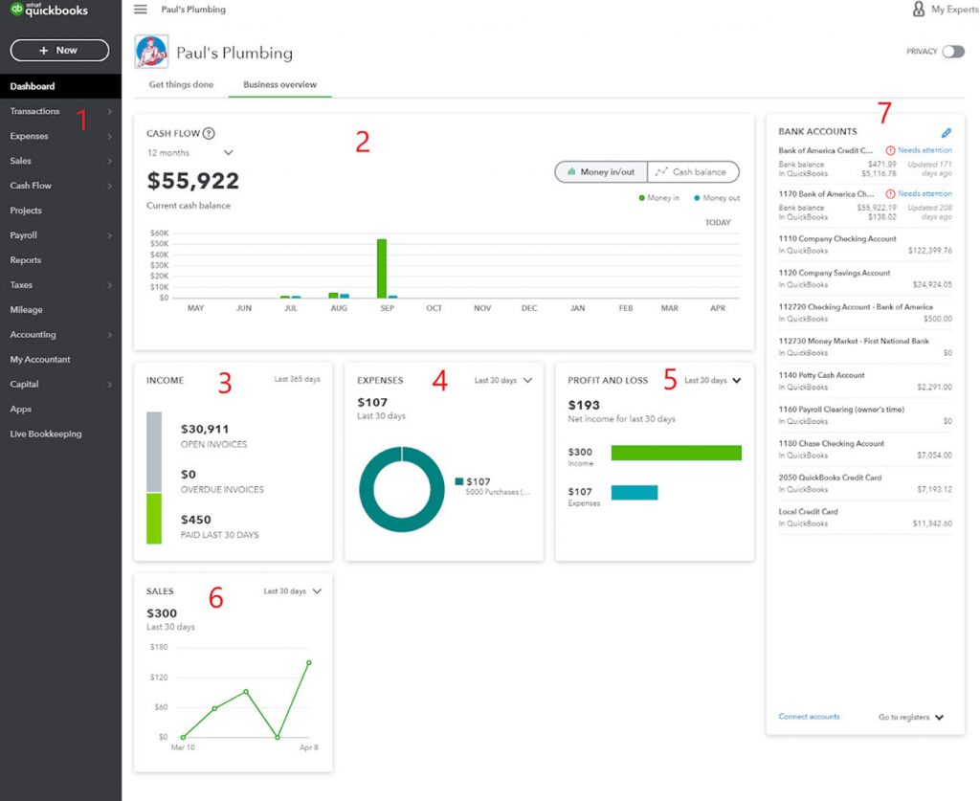
Task: Click the September bar in the cash flow chart
Action: click(x=383, y=266)
